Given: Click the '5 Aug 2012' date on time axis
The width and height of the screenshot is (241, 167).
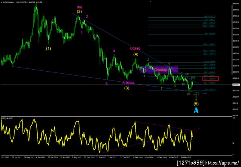Looking at the screenshot, I should pos(76,157).
